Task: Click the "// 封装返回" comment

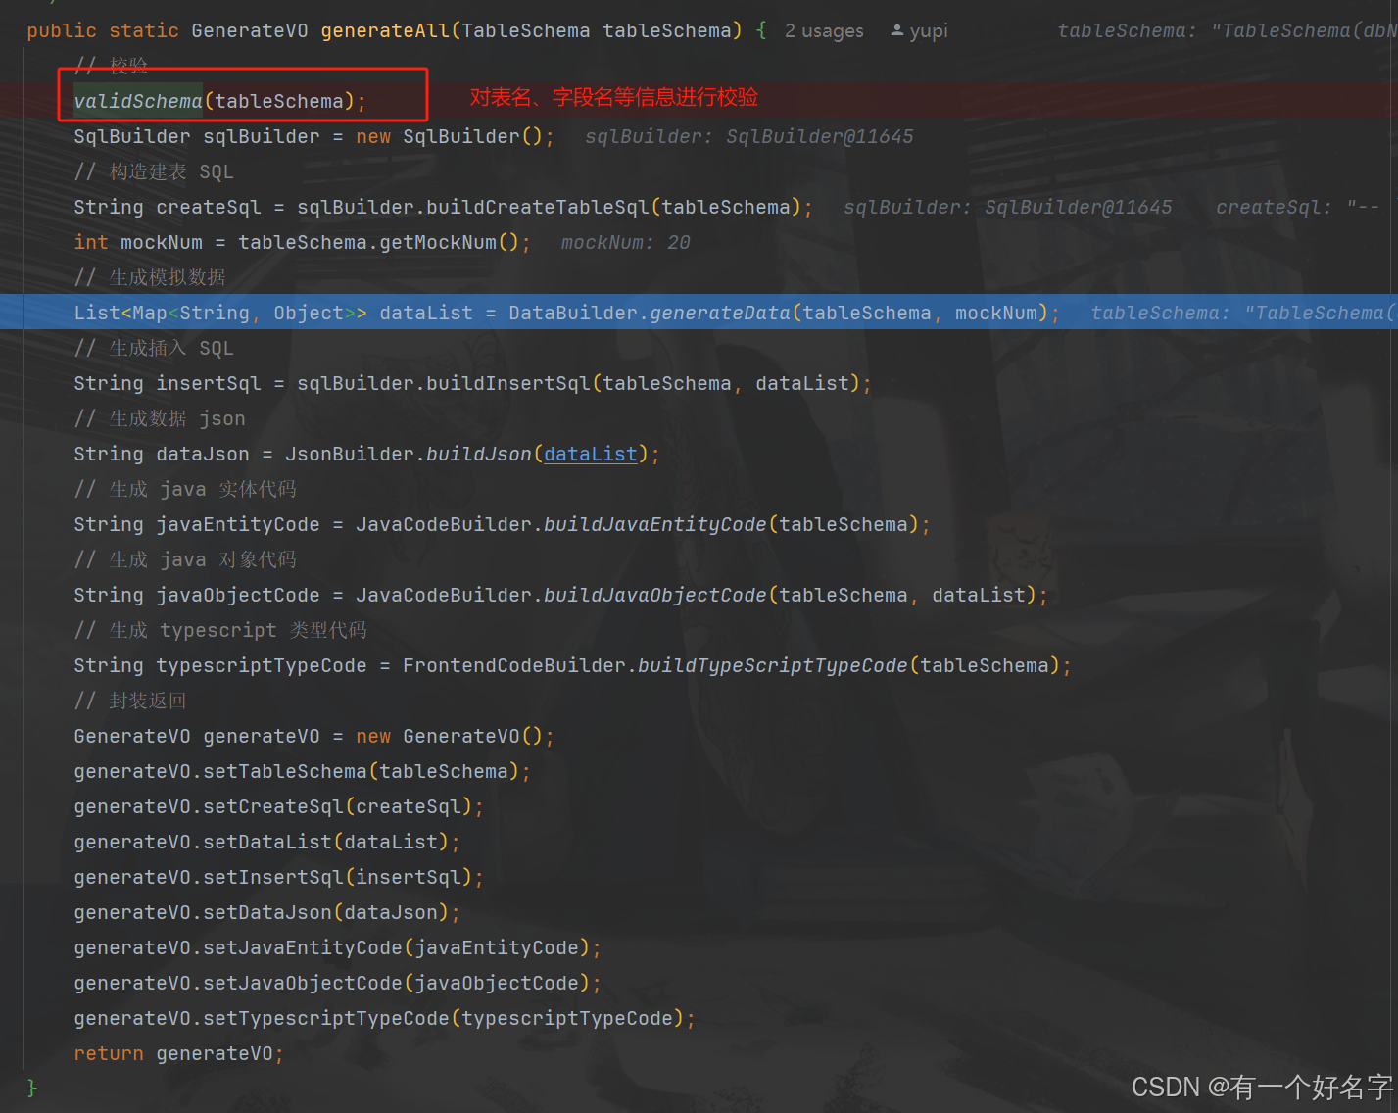Action: point(130,701)
